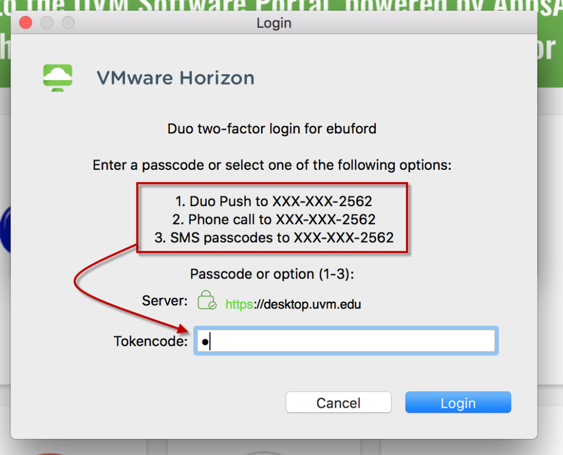Click the green padlock icon beside the server address

click(x=207, y=299)
